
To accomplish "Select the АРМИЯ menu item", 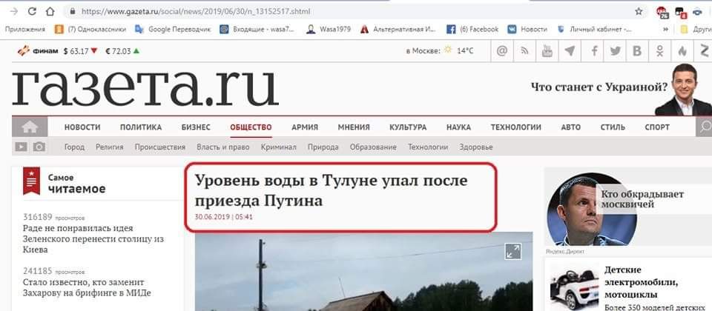I will tap(305, 127).
